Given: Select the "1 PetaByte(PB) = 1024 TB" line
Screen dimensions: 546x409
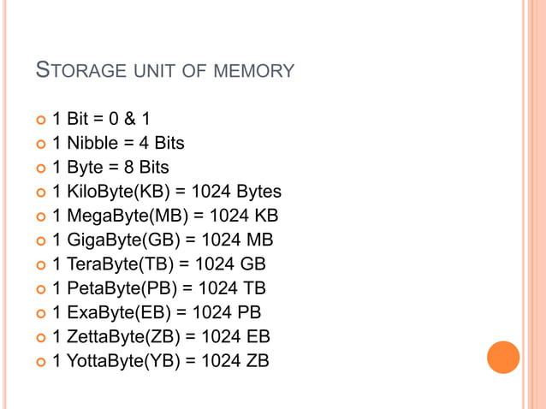Looking at the screenshot, I should tap(159, 287).
